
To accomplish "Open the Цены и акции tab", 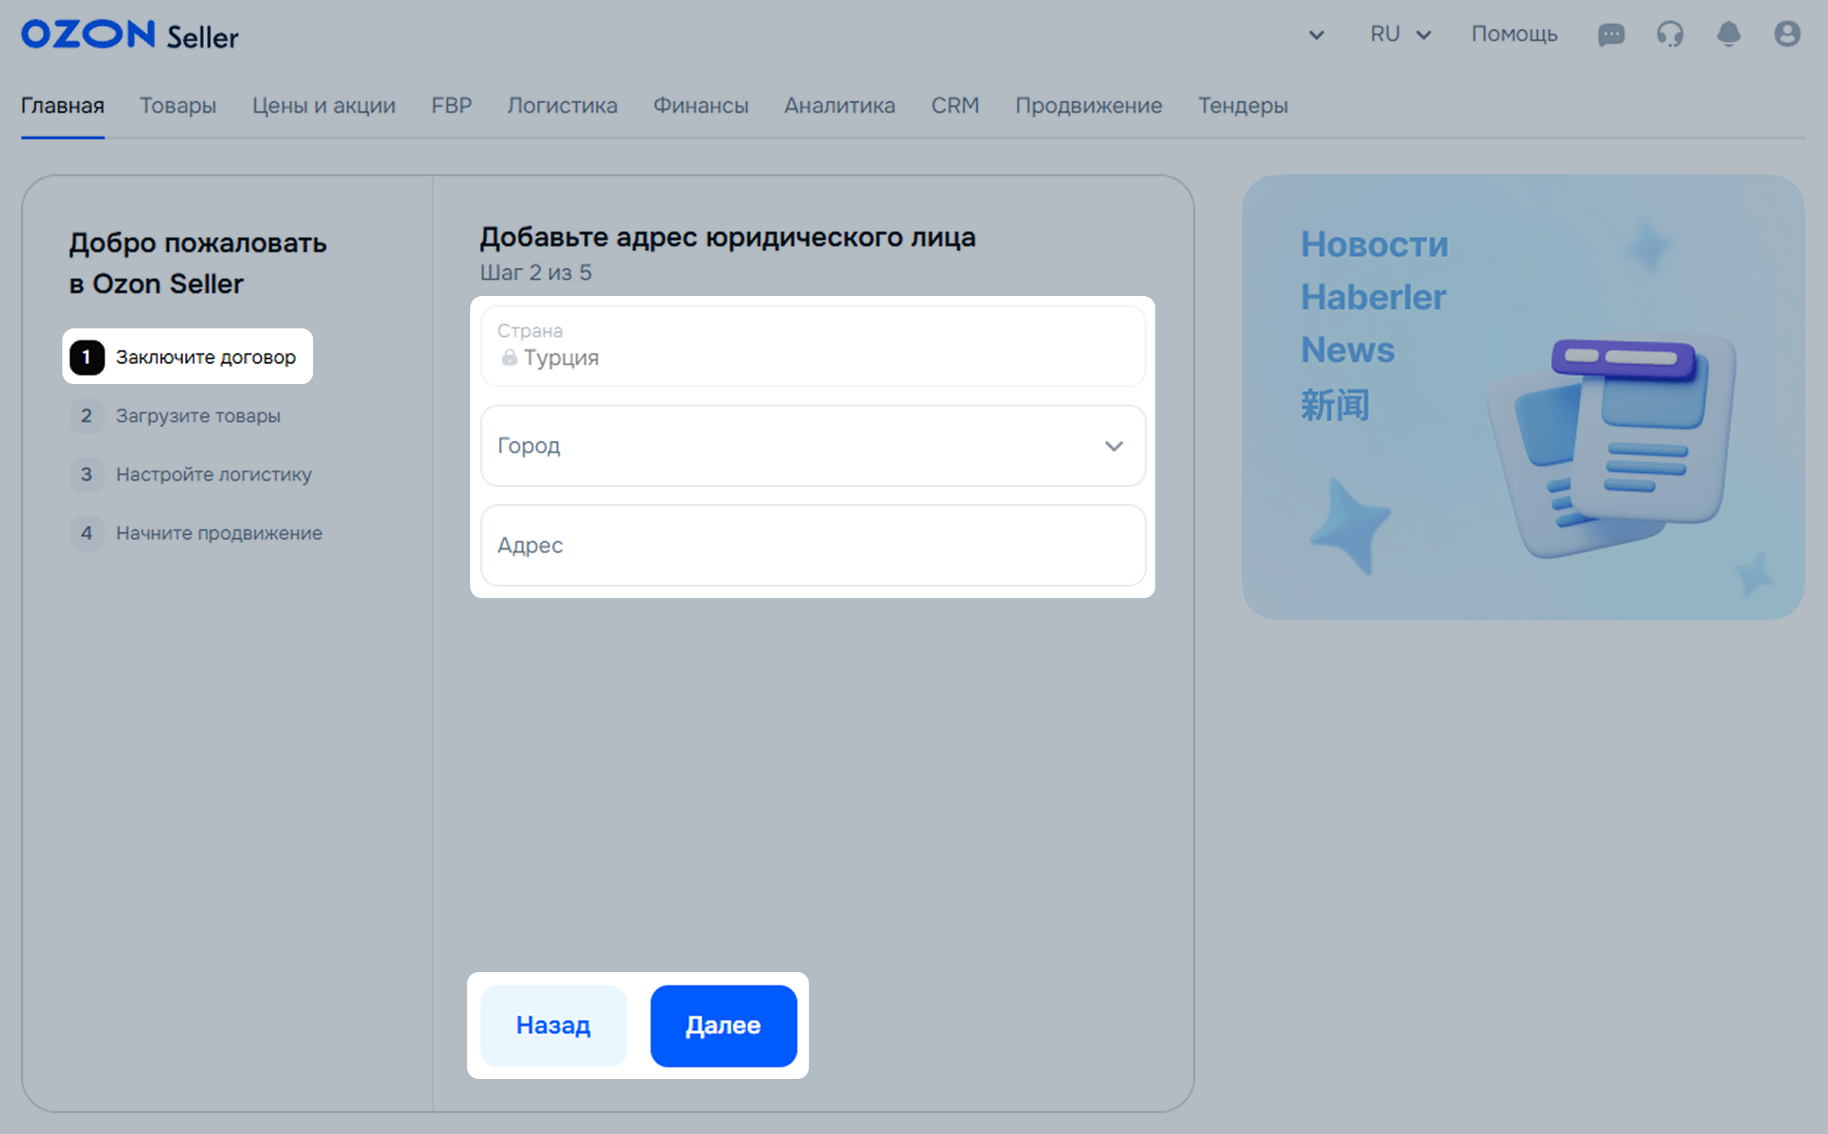I will (x=323, y=106).
